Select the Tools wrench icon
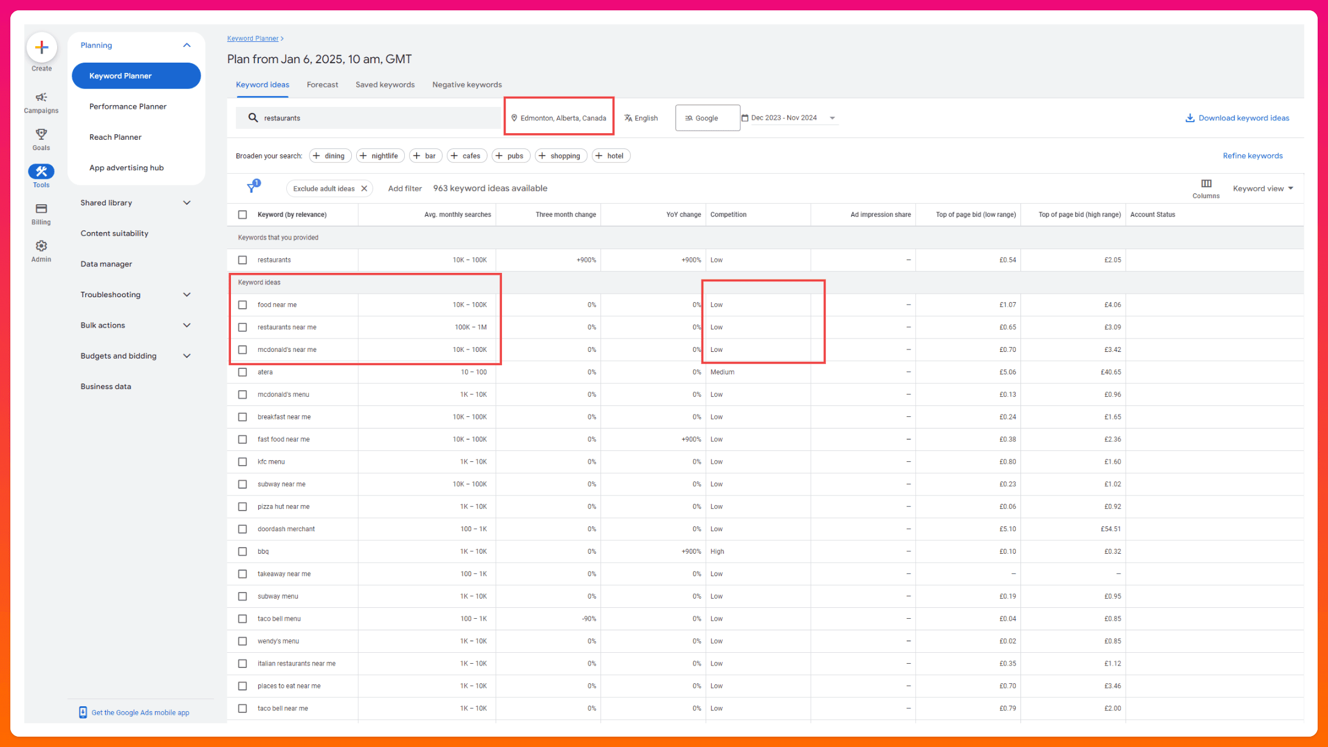Screen dimensions: 1328x747 point(41,171)
